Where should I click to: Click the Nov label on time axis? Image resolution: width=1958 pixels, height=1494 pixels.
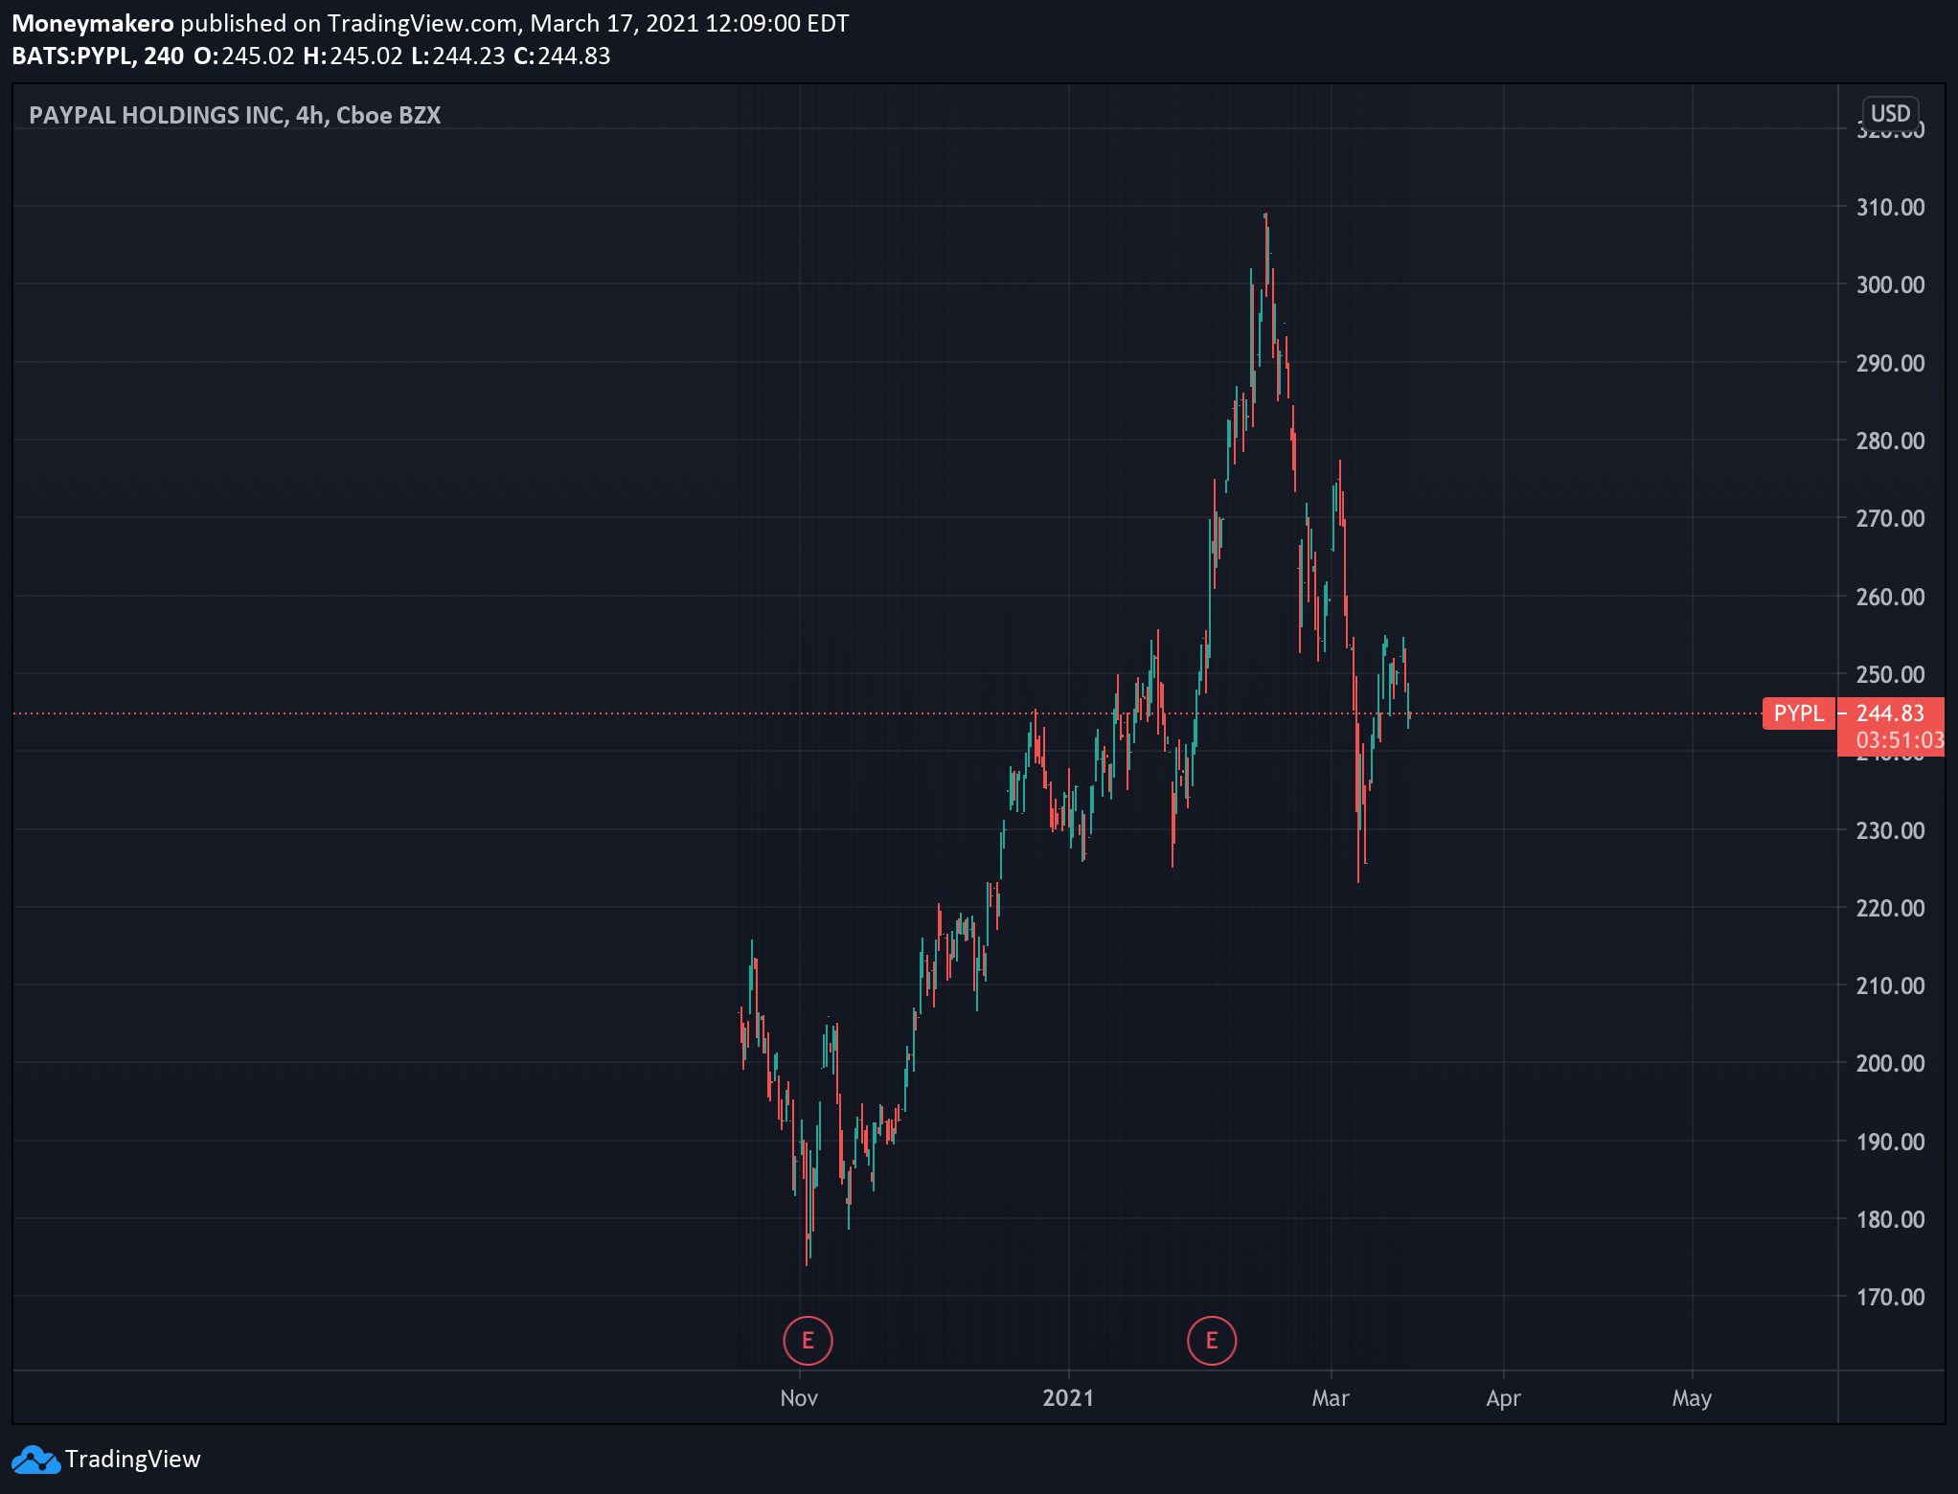[x=799, y=1398]
